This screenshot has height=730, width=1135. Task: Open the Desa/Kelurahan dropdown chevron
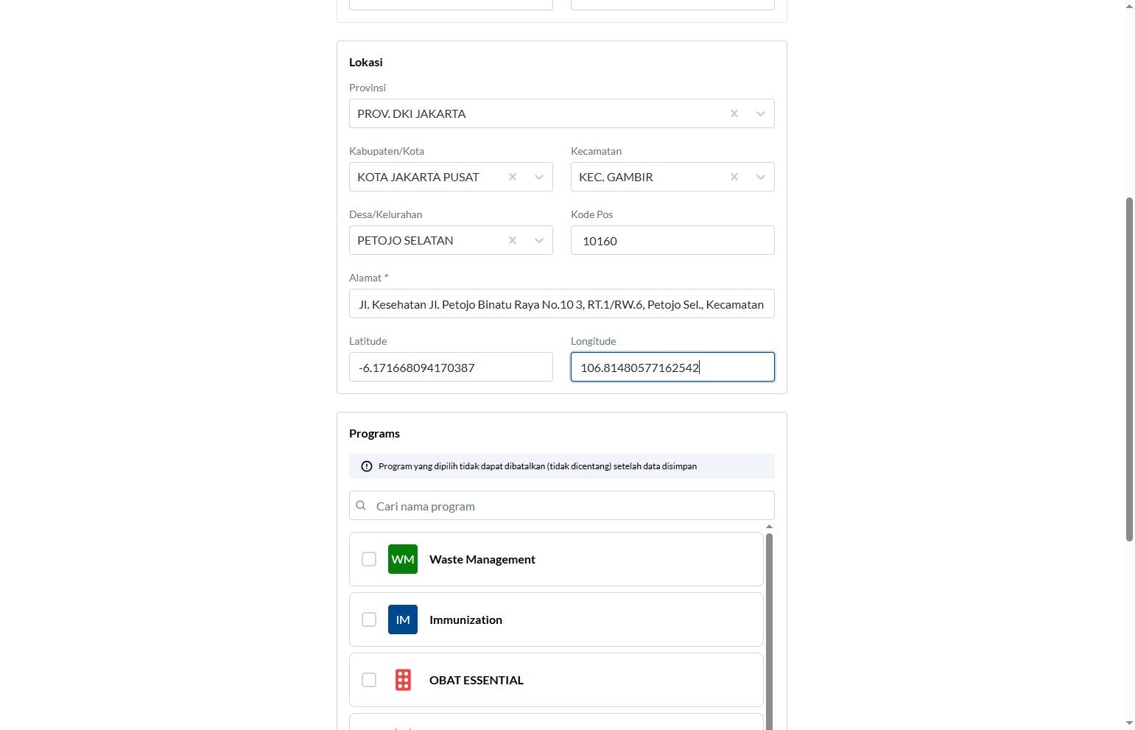(x=539, y=240)
